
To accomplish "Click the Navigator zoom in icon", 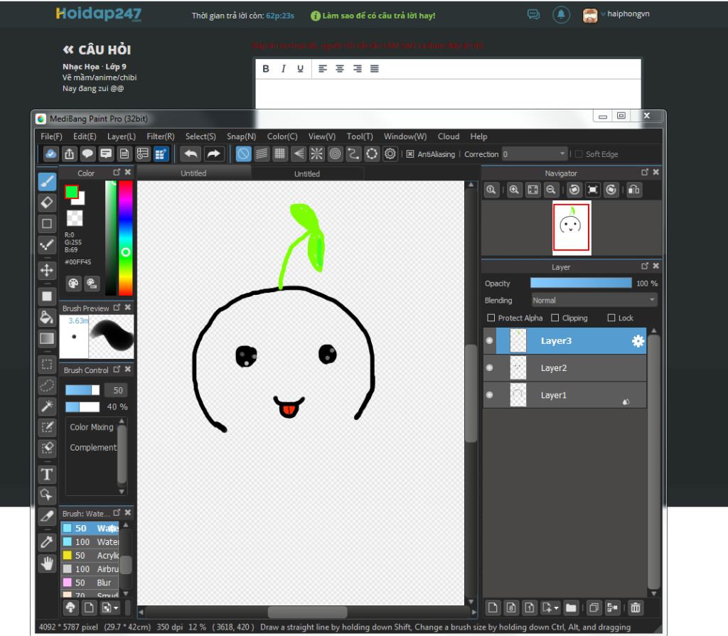I will [x=514, y=190].
